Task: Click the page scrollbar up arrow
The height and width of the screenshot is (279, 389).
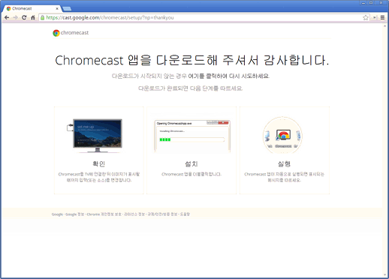Action: pyautogui.click(x=385, y=26)
